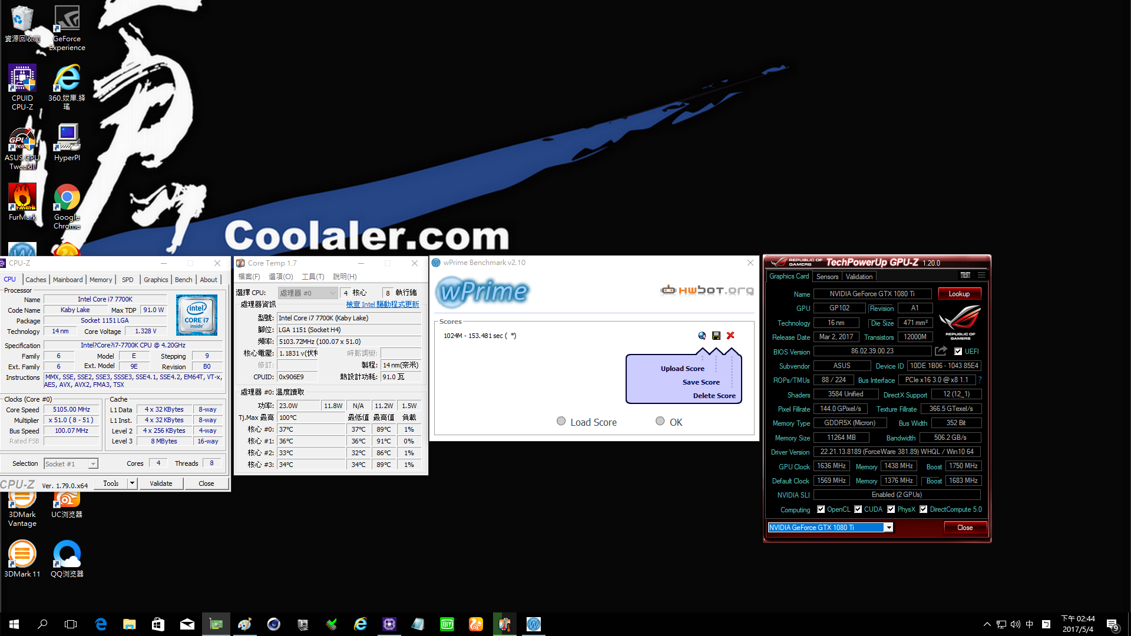Open the ASUS GPU Tweak II desktop shortcut
Viewport: 1131px width, 636px height.
click(x=22, y=147)
